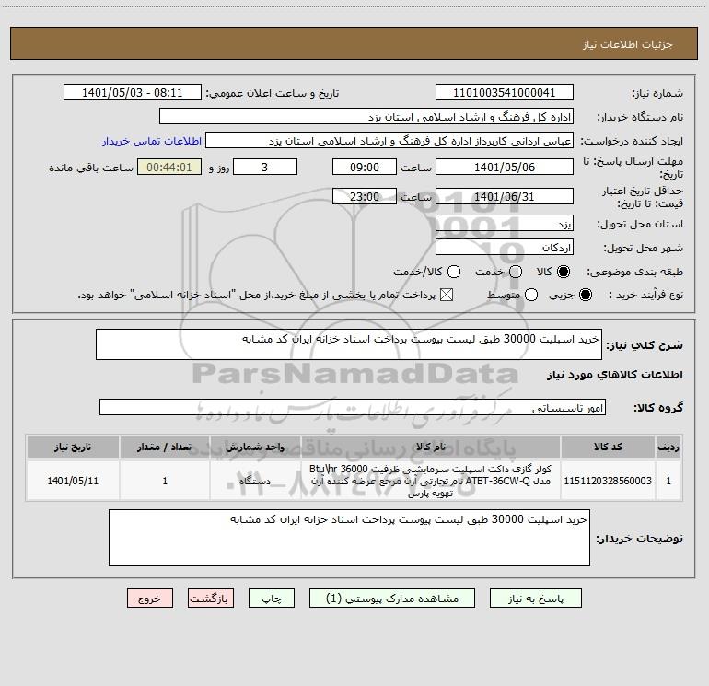Image resolution: width=709 pixels, height=686 pixels.
Task: Click the ردیف column header
Action: (x=668, y=447)
